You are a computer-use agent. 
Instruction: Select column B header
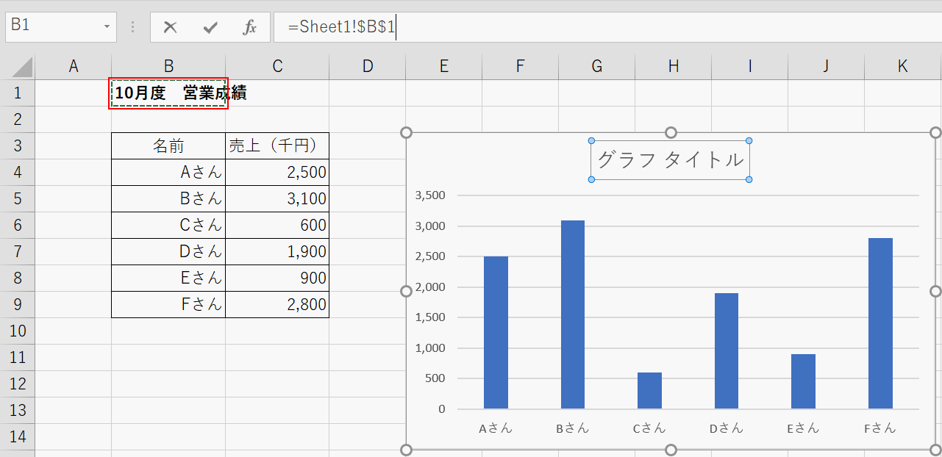point(168,67)
